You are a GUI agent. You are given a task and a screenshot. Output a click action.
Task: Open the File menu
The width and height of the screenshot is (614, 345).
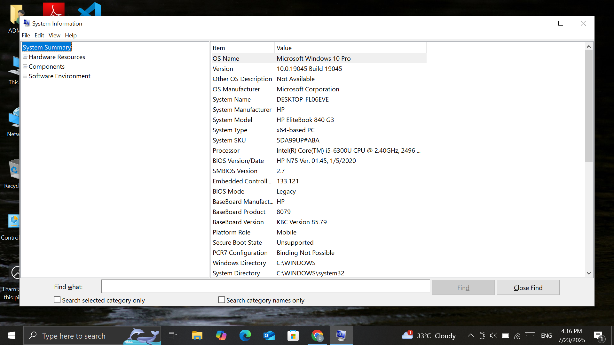click(x=26, y=35)
